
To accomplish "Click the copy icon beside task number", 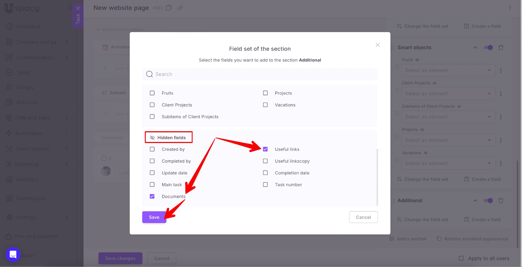I will (x=169, y=8).
